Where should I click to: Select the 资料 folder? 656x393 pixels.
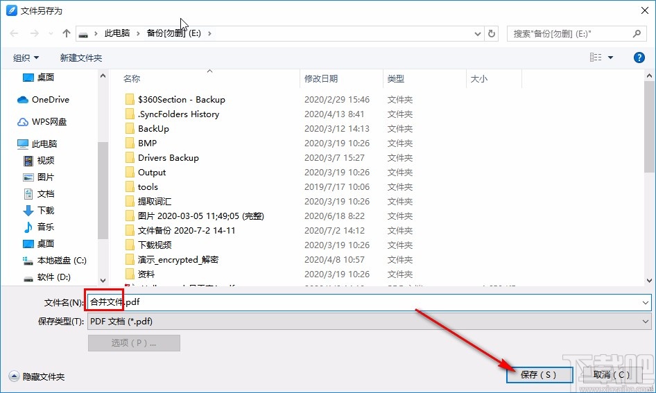[x=140, y=274]
